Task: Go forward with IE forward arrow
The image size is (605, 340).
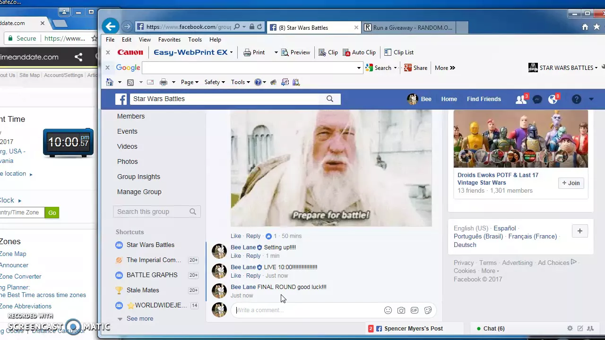Action: click(x=127, y=27)
